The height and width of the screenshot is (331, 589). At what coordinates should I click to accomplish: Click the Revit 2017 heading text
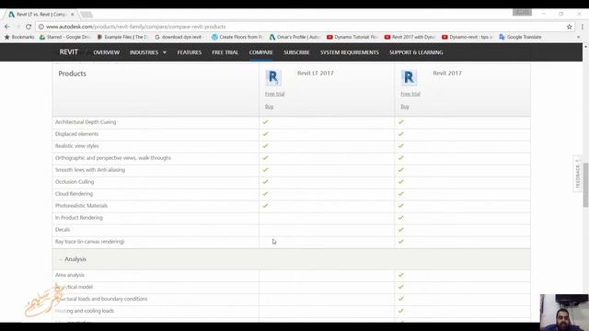coord(447,74)
